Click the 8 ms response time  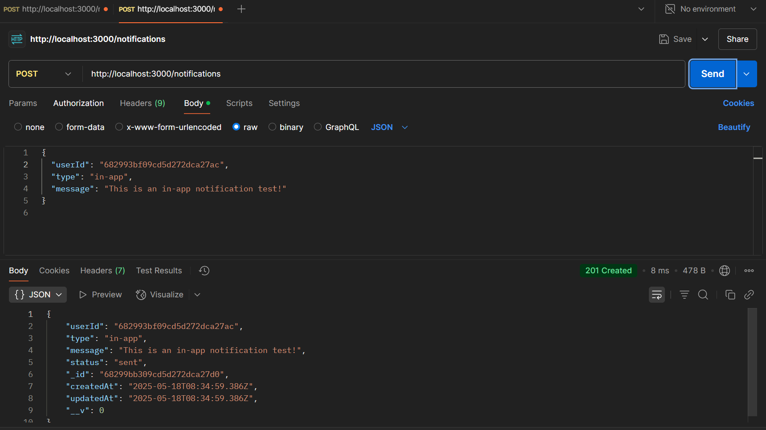click(x=660, y=271)
